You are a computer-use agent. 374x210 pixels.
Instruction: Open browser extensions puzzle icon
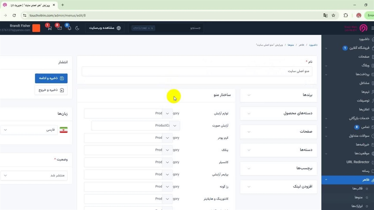346,15
